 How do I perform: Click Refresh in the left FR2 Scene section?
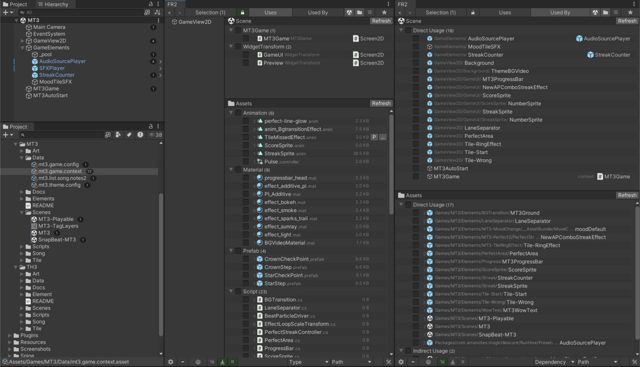381,21
